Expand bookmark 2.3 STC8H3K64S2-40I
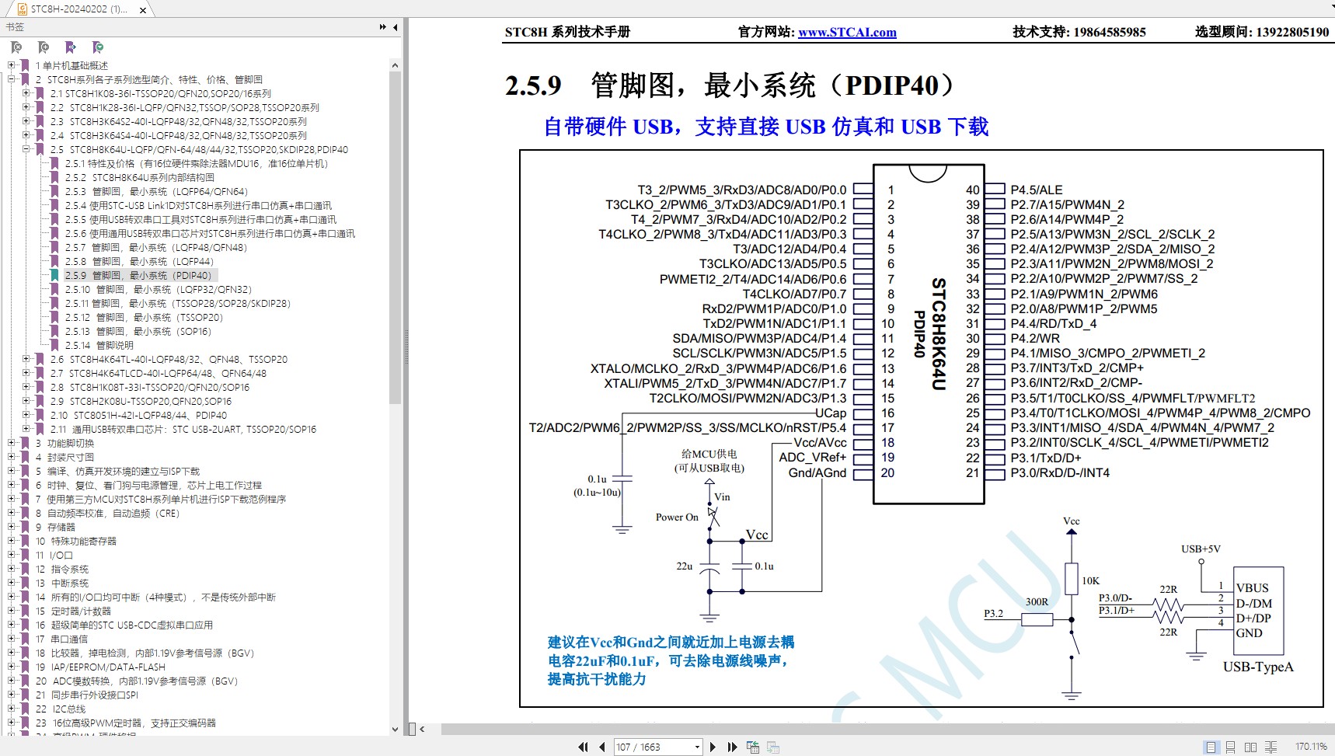Screen dimensions: 1335x756 click(26, 121)
